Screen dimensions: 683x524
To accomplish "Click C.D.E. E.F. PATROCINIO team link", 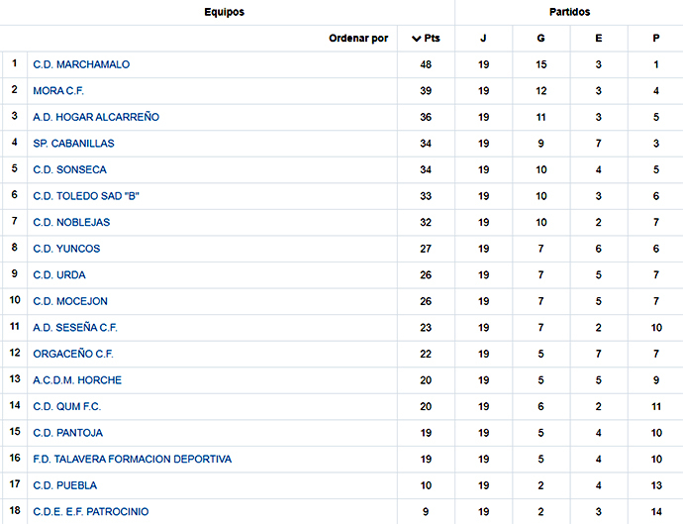I will pos(91,511).
